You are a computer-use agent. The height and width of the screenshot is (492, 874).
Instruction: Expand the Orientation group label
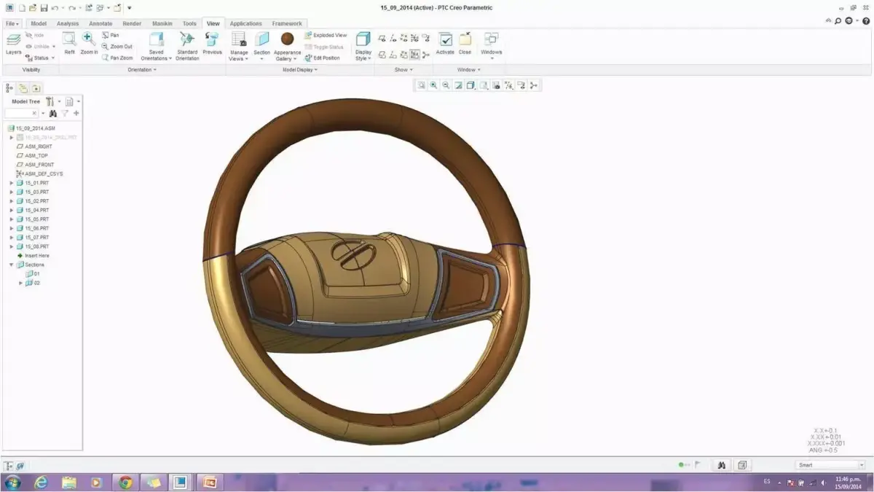(x=141, y=70)
